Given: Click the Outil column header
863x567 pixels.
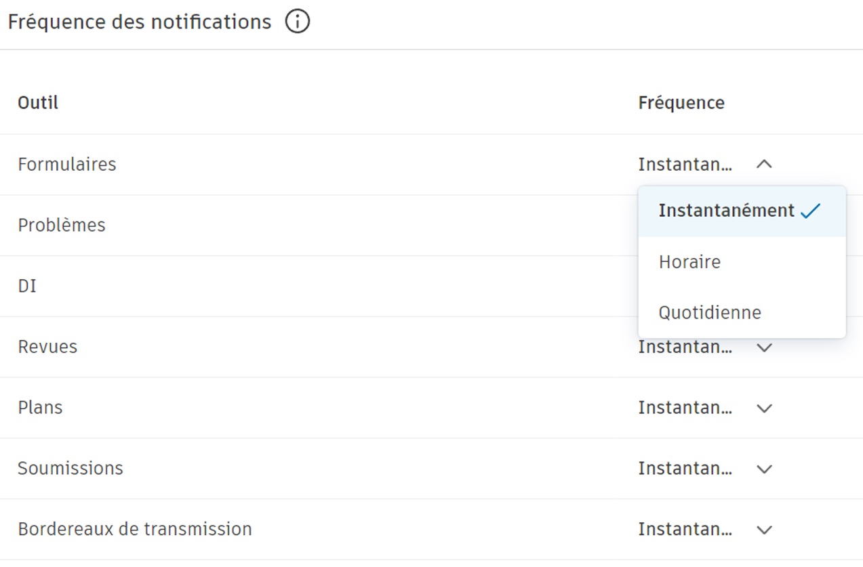Looking at the screenshot, I should (x=37, y=102).
